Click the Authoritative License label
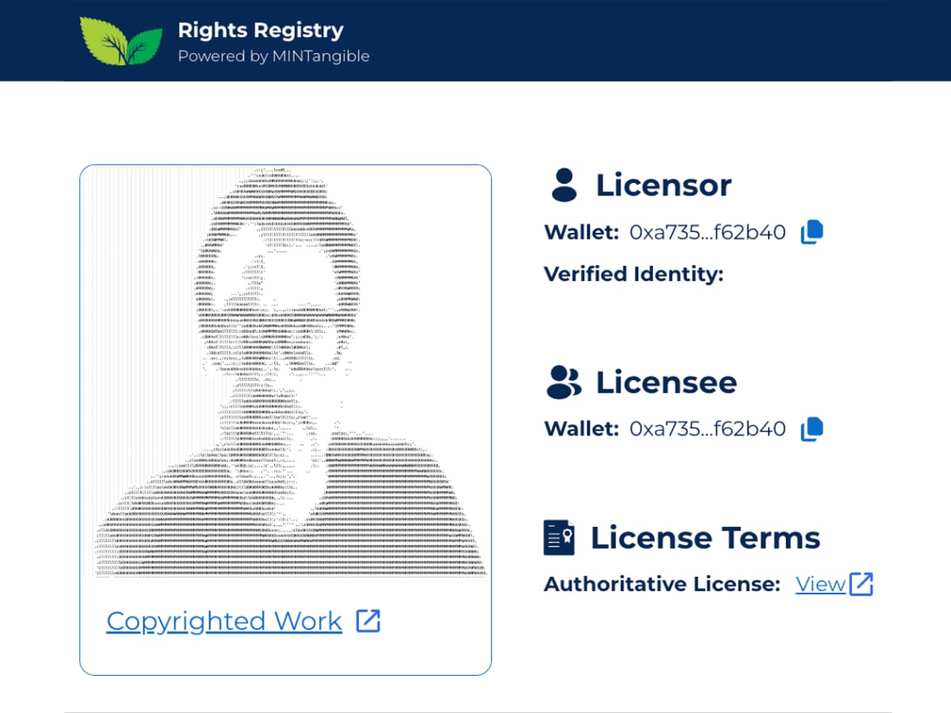The width and height of the screenshot is (951, 713). pyautogui.click(x=662, y=584)
